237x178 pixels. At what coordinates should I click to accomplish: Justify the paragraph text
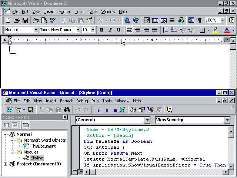click(x=155, y=30)
